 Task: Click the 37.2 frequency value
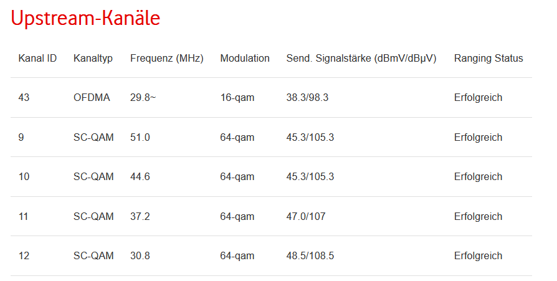[140, 217]
